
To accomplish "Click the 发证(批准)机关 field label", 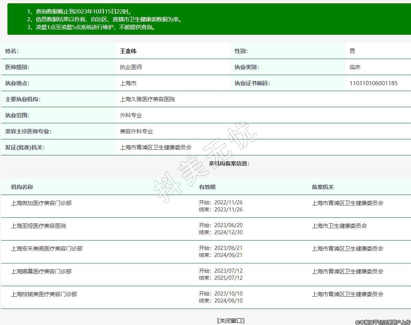I will (25, 148).
